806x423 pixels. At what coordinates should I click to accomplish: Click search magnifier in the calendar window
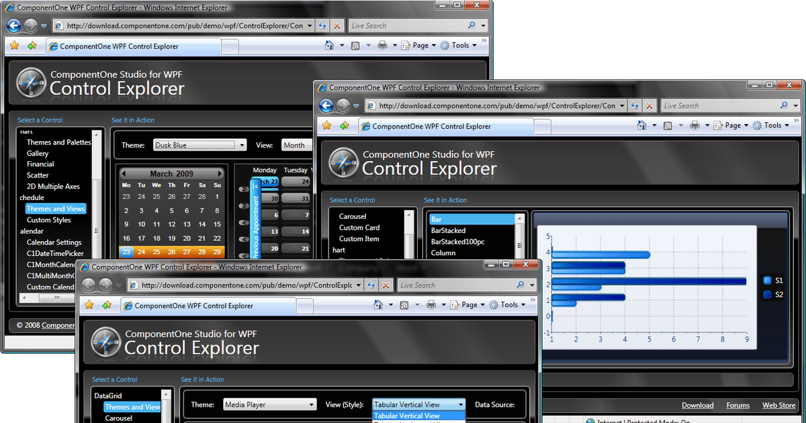472,26
